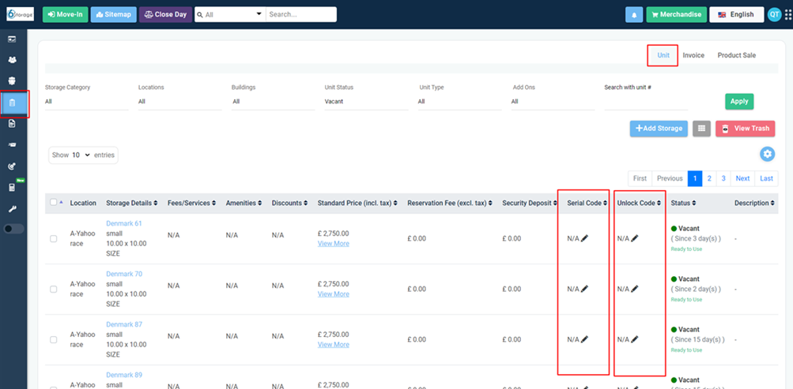Screen dimensions: 793x389
Task: Open the wrench settings icon in sidebar
Action: click(12, 208)
